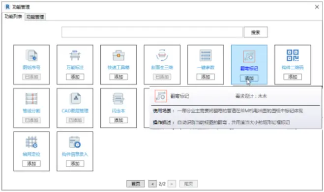Click the 图纸序号 label text

tap(31, 67)
